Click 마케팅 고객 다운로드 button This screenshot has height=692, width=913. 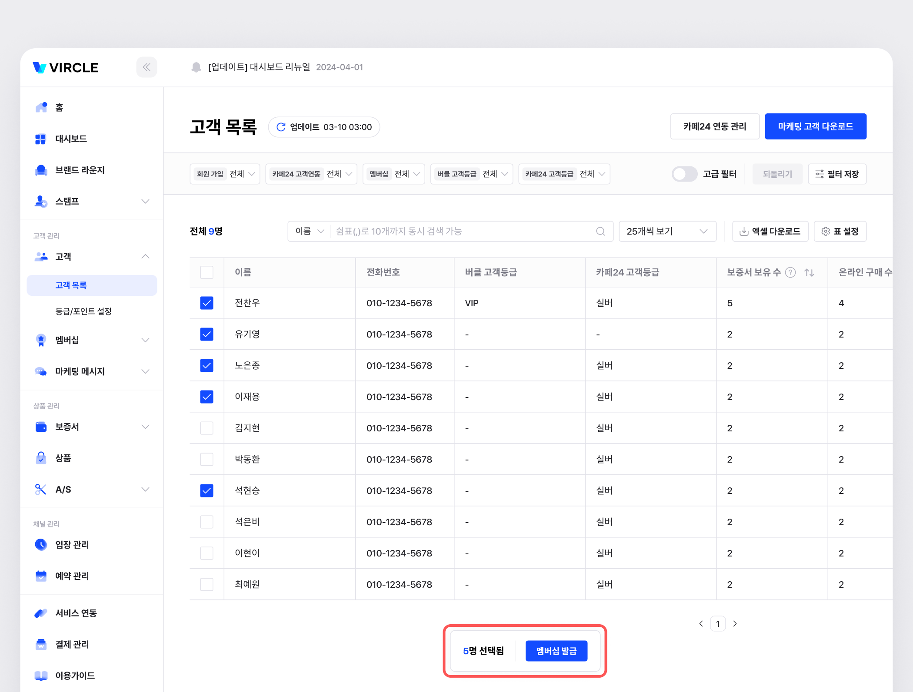tap(815, 126)
